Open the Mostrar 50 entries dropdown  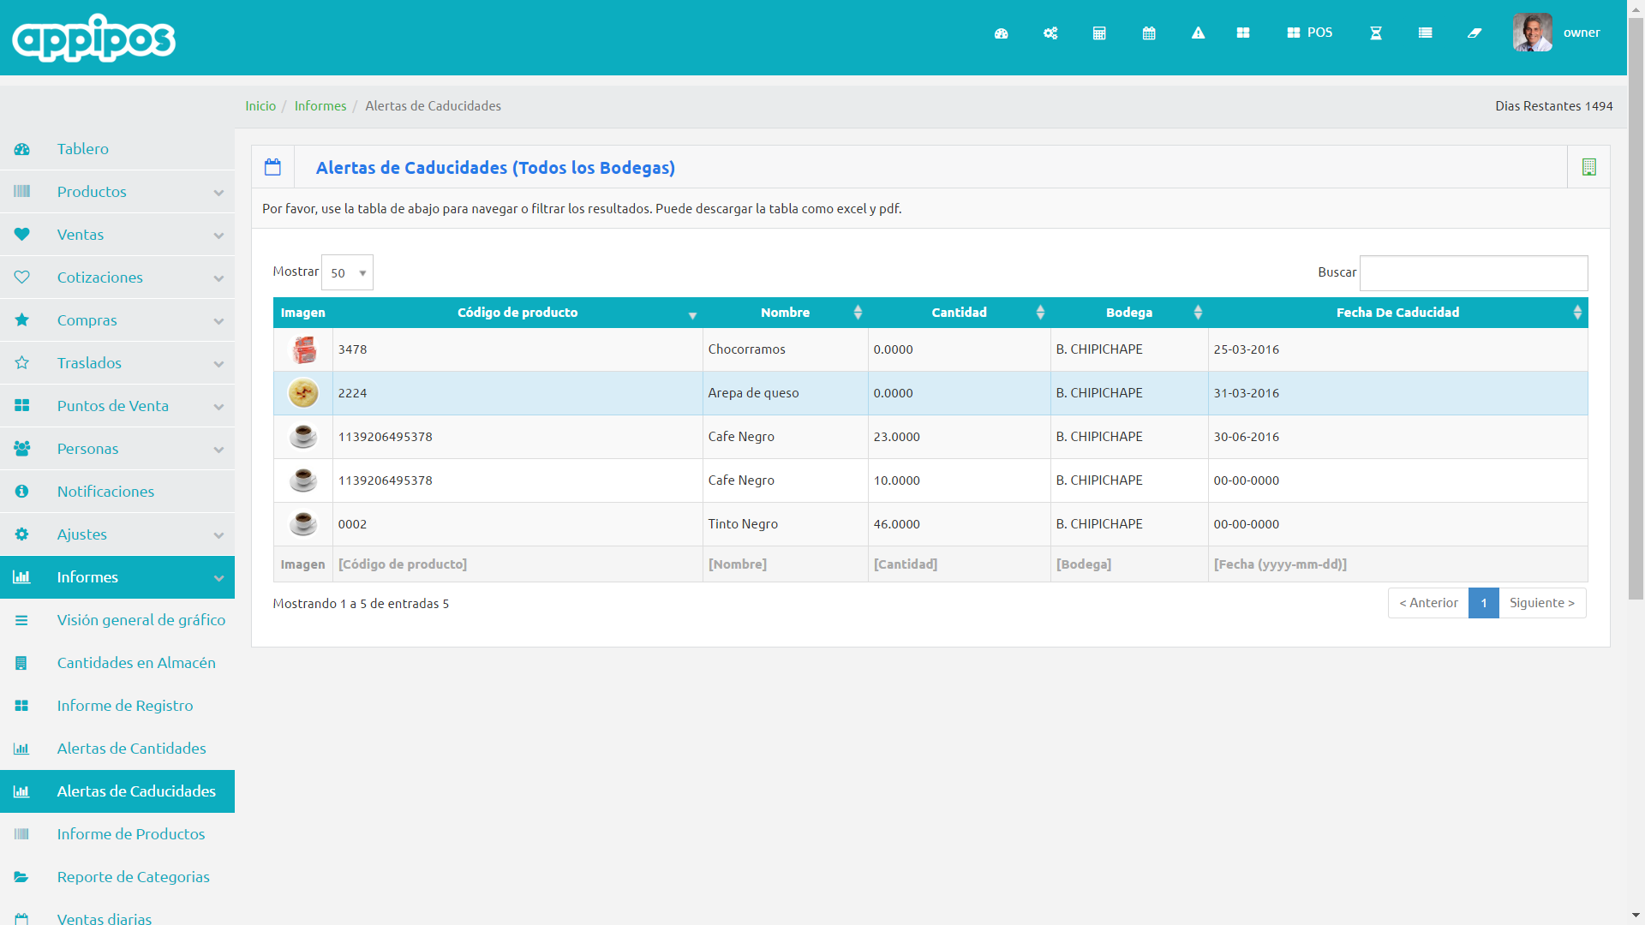(347, 272)
